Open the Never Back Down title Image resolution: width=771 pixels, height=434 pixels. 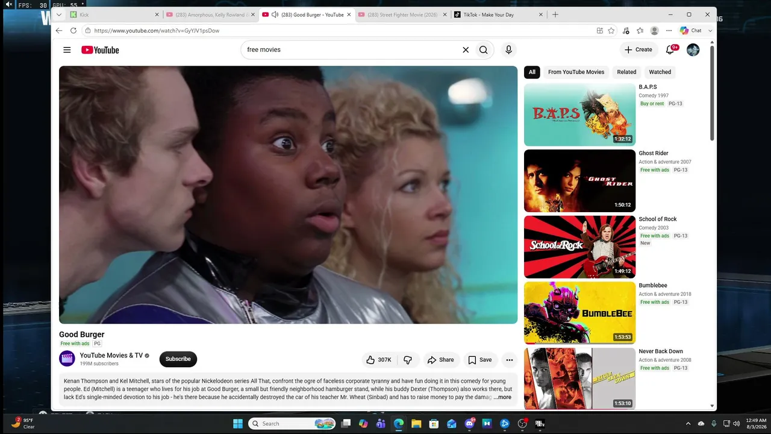click(x=661, y=351)
